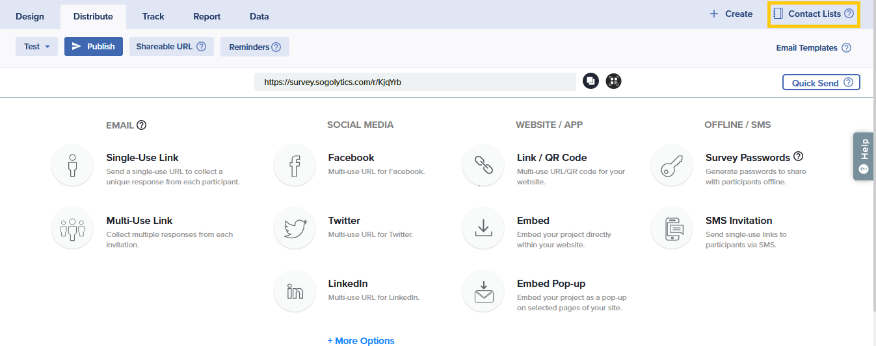Select the Survey Passwords key icon
Screen dimensions: 876x346
pos(672,166)
